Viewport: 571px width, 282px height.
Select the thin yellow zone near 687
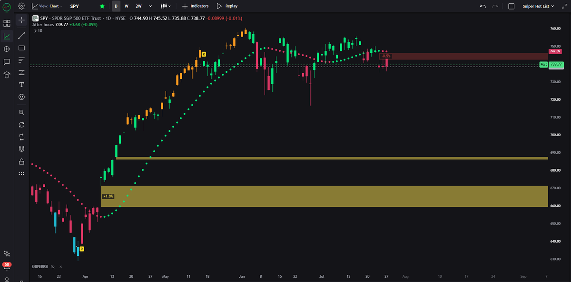coord(332,158)
